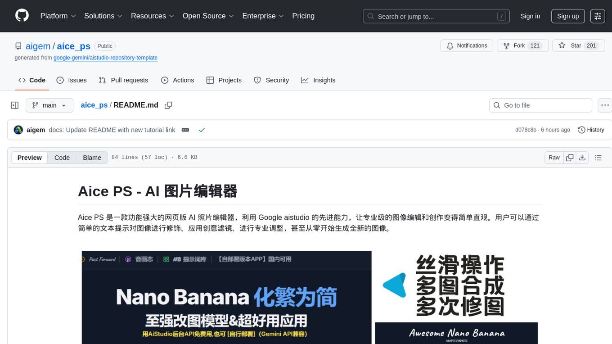Open appearance settings icon in header
This screenshot has height=344, width=612.
tap(598, 16)
